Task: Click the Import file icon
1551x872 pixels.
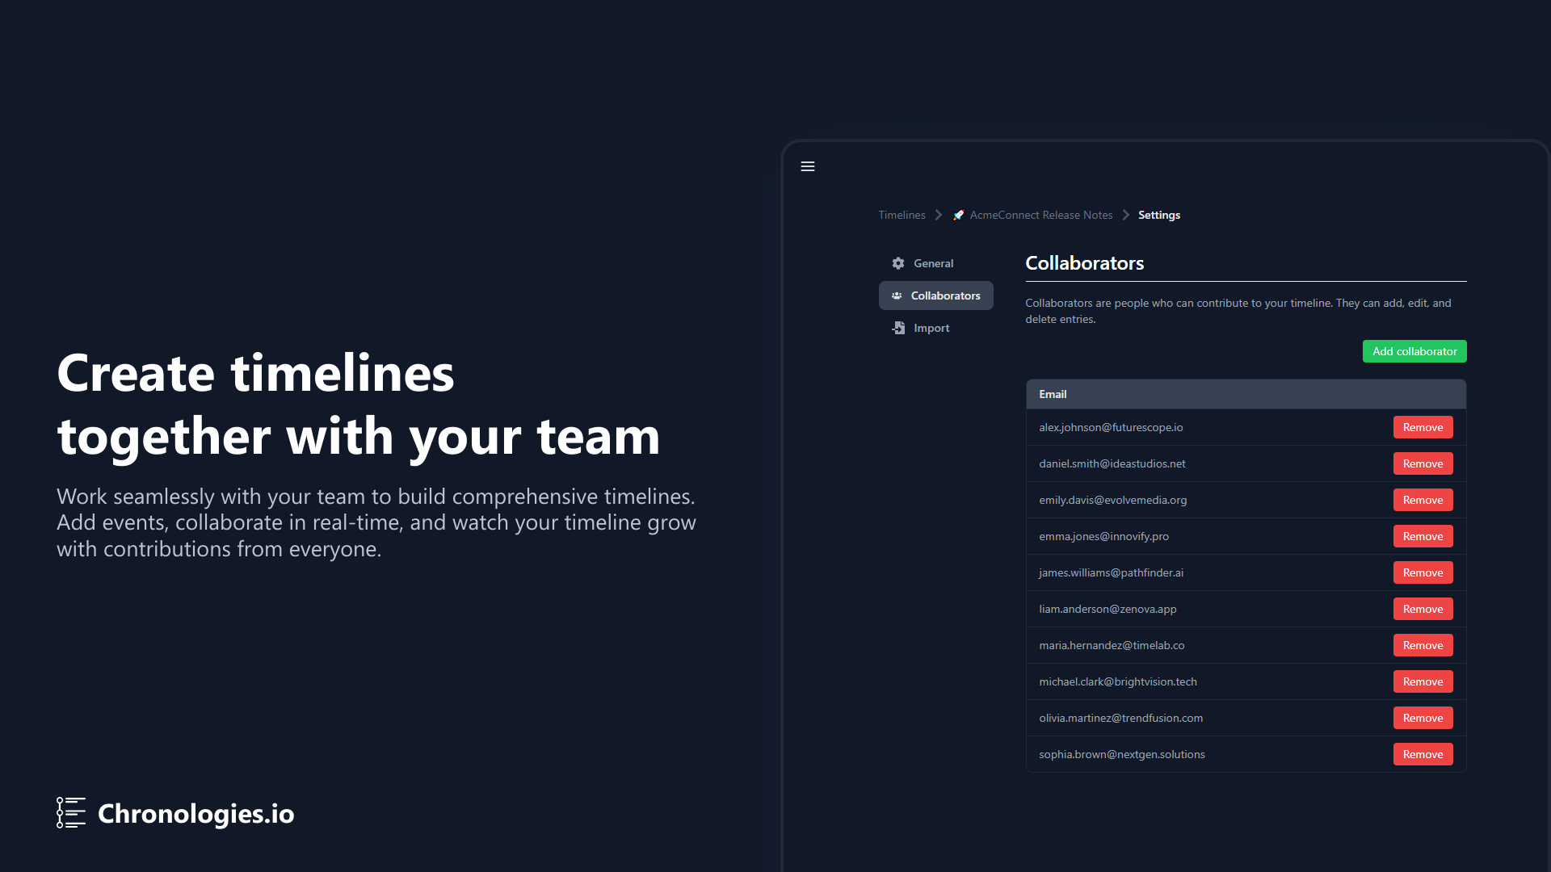Action: coord(898,328)
